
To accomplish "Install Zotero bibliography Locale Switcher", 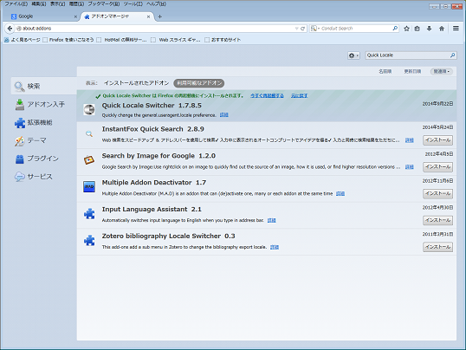I will point(437,247).
